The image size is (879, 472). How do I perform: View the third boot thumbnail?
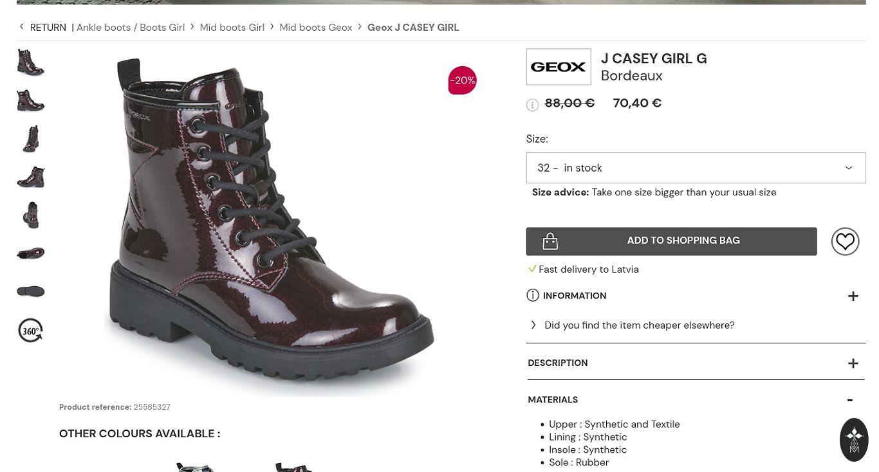point(30,139)
